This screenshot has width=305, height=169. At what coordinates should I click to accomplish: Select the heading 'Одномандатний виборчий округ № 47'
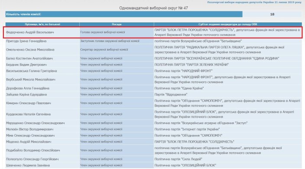(153, 8)
